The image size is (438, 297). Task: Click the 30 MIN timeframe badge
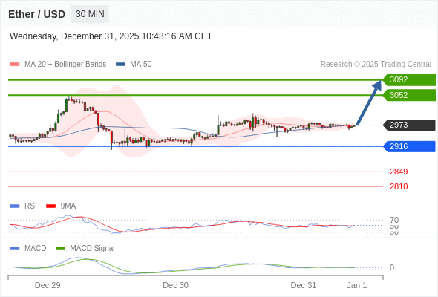tap(90, 14)
